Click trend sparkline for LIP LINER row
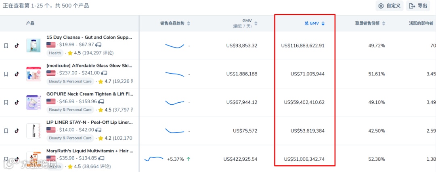Image resolution: width=436 pixels, height=172 pixels. click(175, 131)
